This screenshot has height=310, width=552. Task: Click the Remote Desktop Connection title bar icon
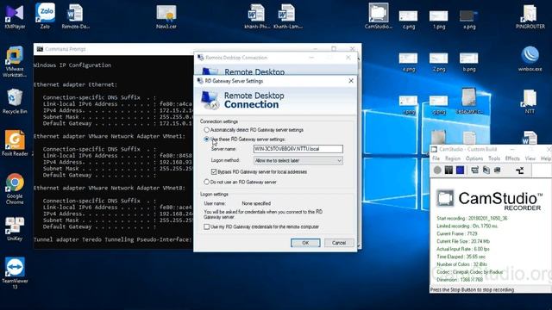coord(201,58)
